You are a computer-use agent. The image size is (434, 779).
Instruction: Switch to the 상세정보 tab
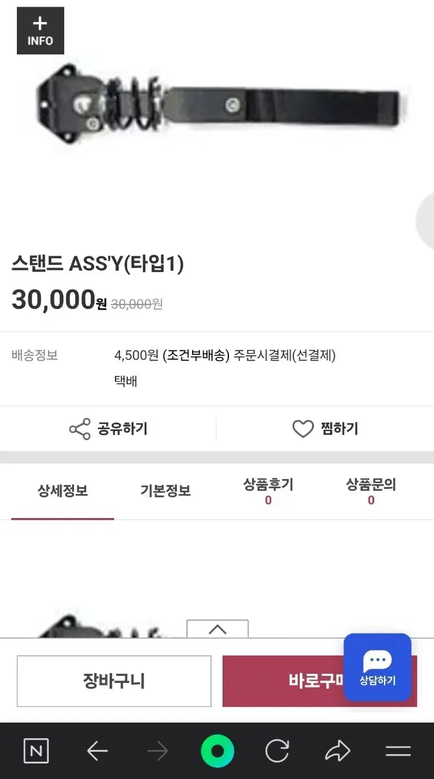[63, 491]
